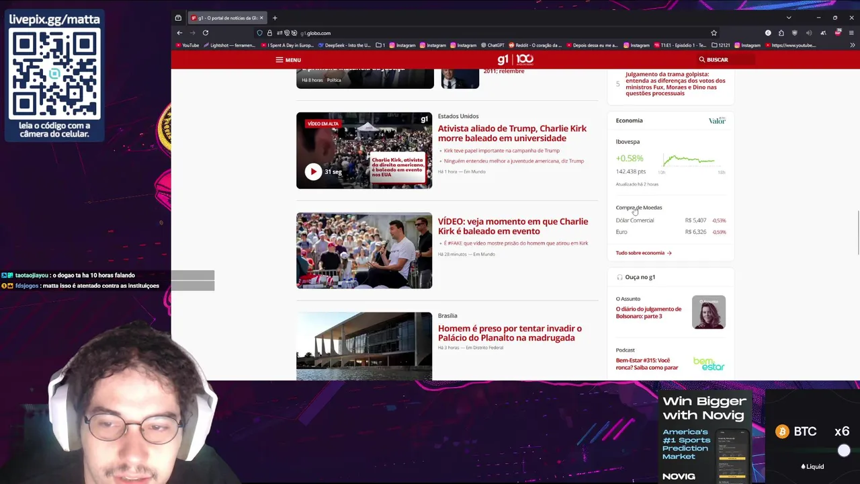Open the ChatGPT bookmark
Image resolution: width=860 pixels, height=484 pixels.
(x=493, y=46)
